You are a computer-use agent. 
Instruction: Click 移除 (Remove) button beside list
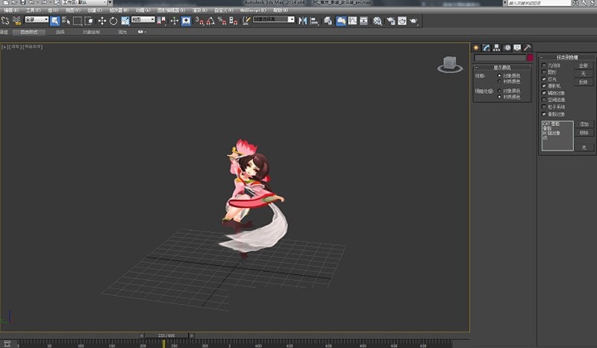[x=584, y=133]
